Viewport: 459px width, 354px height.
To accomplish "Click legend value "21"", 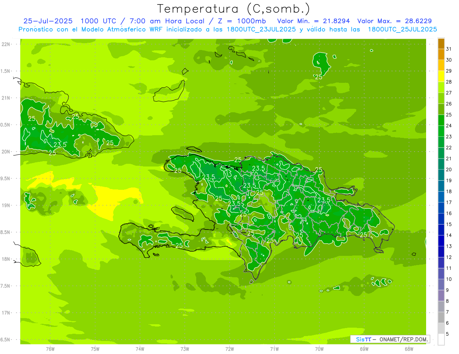I will 449,158.
